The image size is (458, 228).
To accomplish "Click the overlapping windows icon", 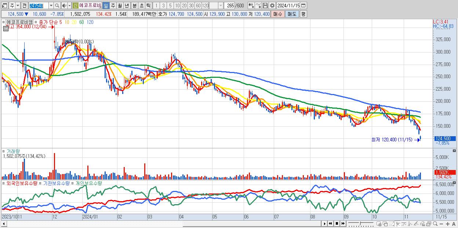I will click(385, 224).
